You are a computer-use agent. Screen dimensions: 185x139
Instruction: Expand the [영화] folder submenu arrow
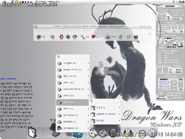click(x=120, y=107)
